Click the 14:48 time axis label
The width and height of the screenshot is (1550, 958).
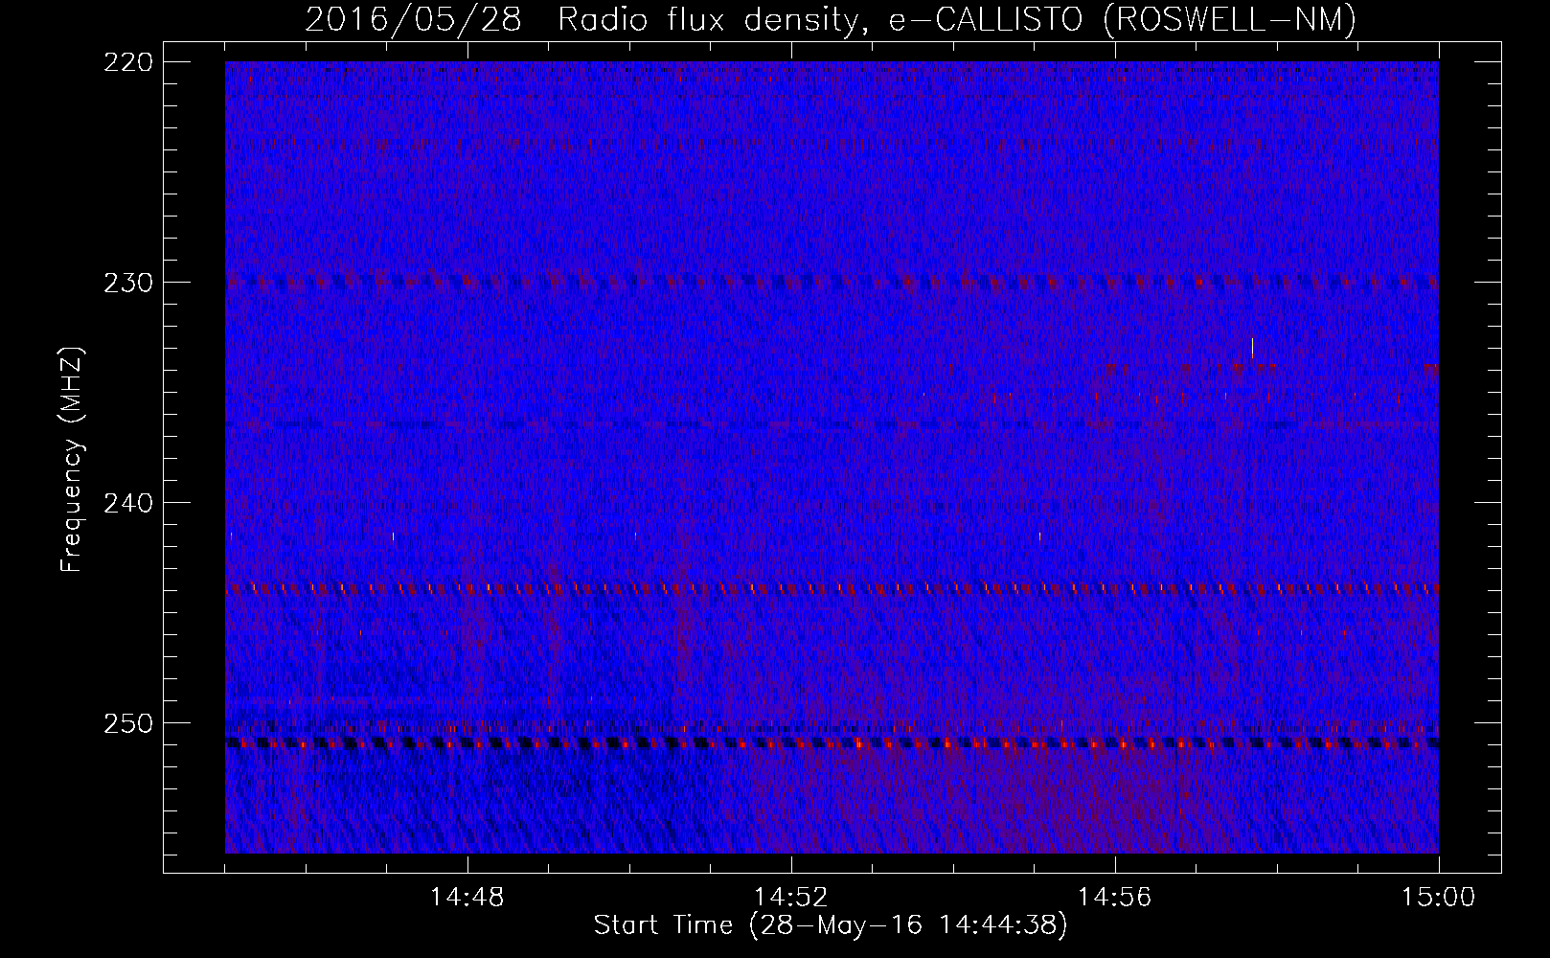coord(467,898)
